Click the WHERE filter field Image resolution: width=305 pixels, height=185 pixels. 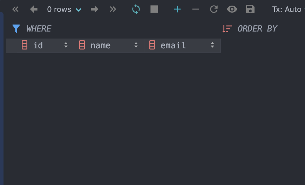(105, 29)
